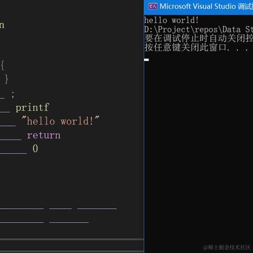253x253 pixels.
Task: Select the 'hello world!' console output line
Action: click(171, 20)
